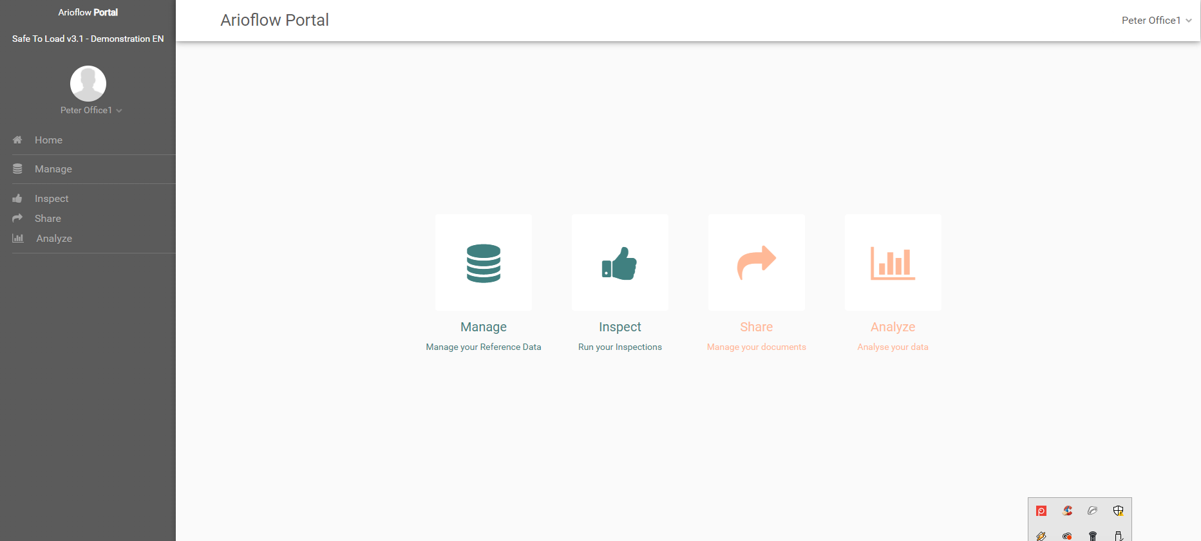Click the Inspect thumbs-up icon in sidebar

pyautogui.click(x=17, y=198)
